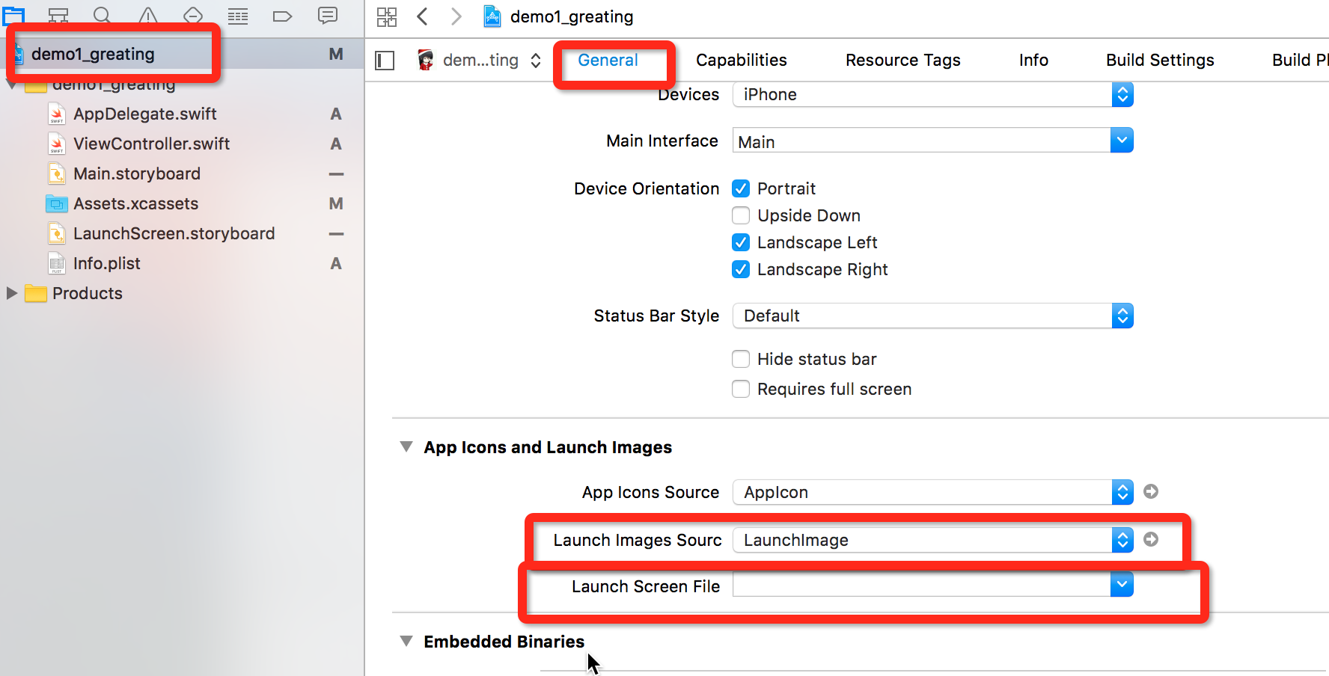Switch to the Capabilities tab
The image size is (1329, 676).
[741, 60]
